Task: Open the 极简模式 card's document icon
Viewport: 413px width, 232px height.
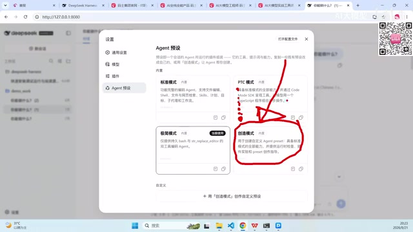Action: [x=216, y=169]
